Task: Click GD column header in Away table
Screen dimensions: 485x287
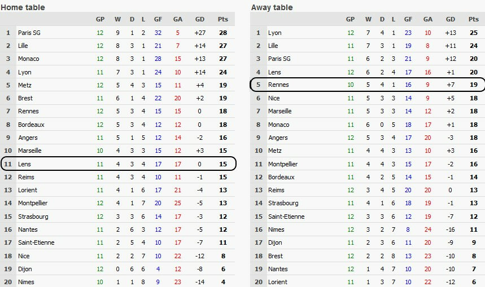Action: (450, 19)
